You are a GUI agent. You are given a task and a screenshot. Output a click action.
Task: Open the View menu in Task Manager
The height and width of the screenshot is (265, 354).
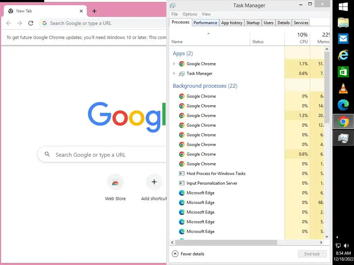click(206, 14)
